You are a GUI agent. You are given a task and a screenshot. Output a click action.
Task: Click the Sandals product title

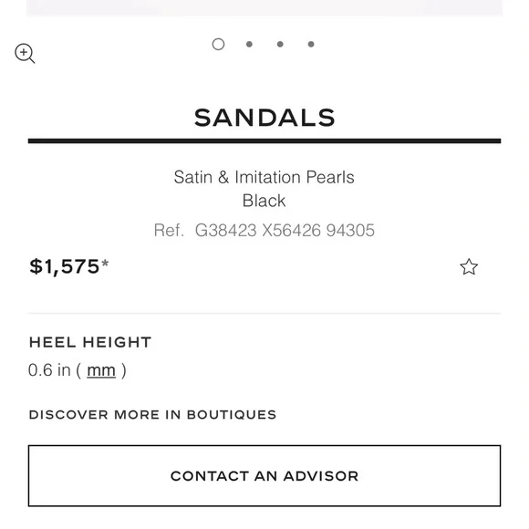[264, 118]
